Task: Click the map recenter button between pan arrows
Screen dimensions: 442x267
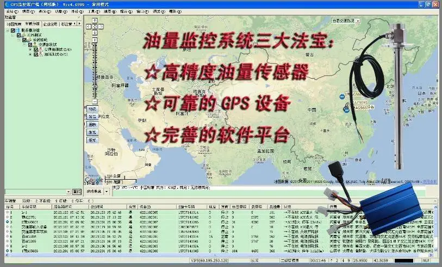Action: pyautogui.click(x=95, y=27)
